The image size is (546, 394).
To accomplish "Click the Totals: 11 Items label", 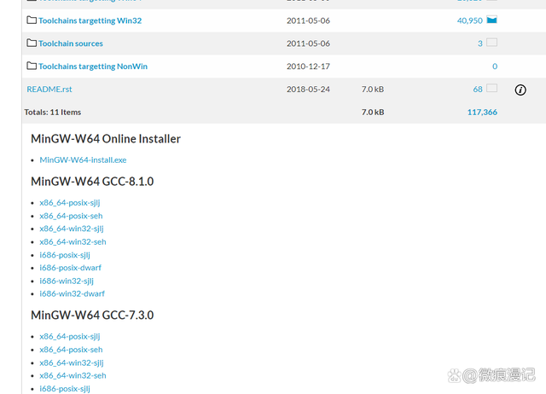I will tap(53, 112).
